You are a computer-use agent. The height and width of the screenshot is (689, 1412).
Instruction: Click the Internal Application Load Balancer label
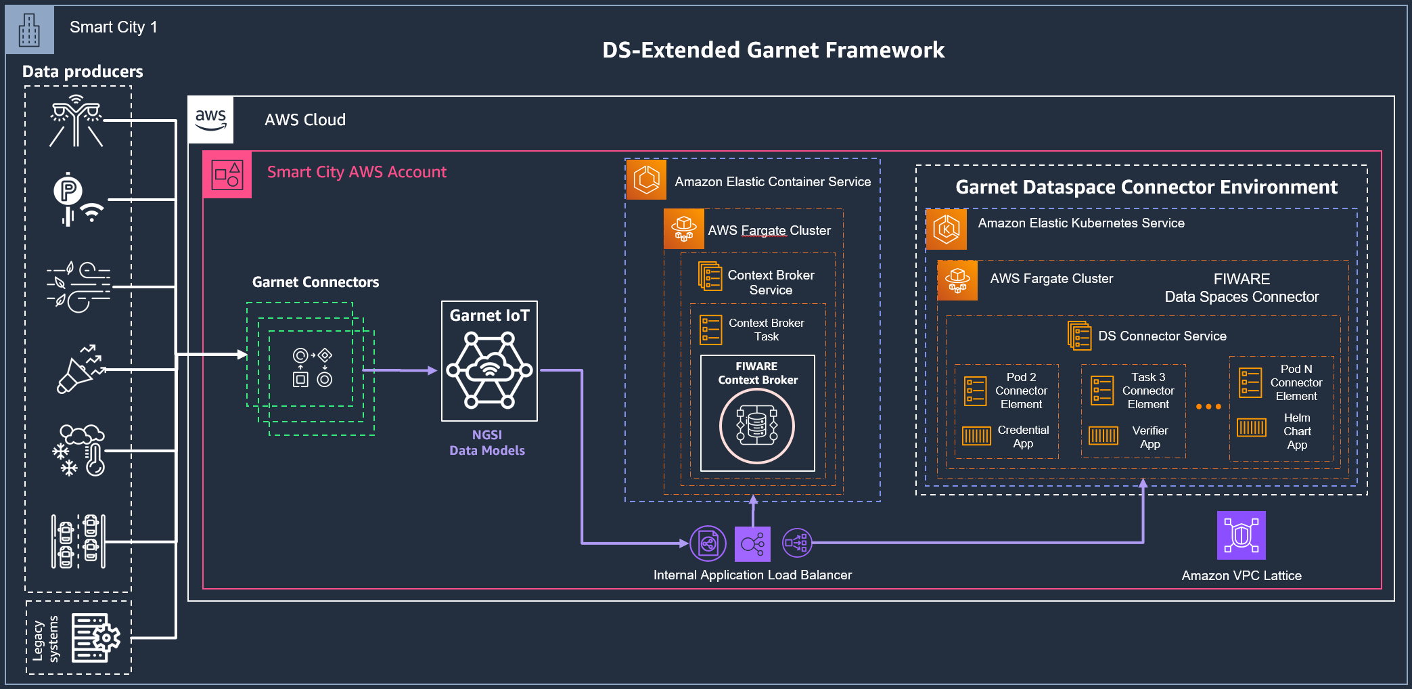752,575
